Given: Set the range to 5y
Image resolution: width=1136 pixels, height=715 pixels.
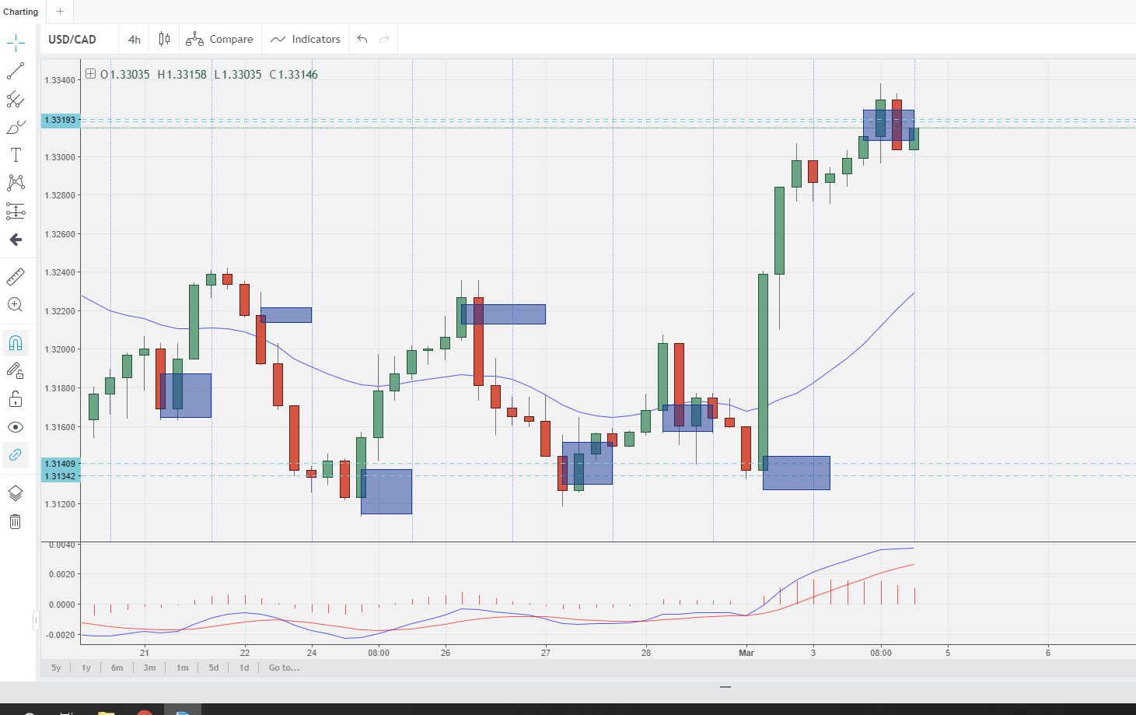Looking at the screenshot, I should [x=56, y=668].
